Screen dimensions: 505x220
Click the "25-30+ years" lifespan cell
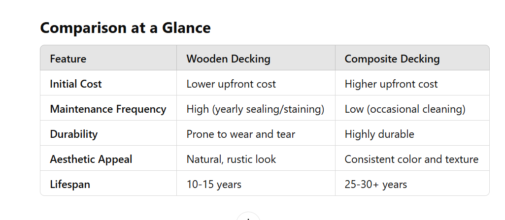click(376, 185)
